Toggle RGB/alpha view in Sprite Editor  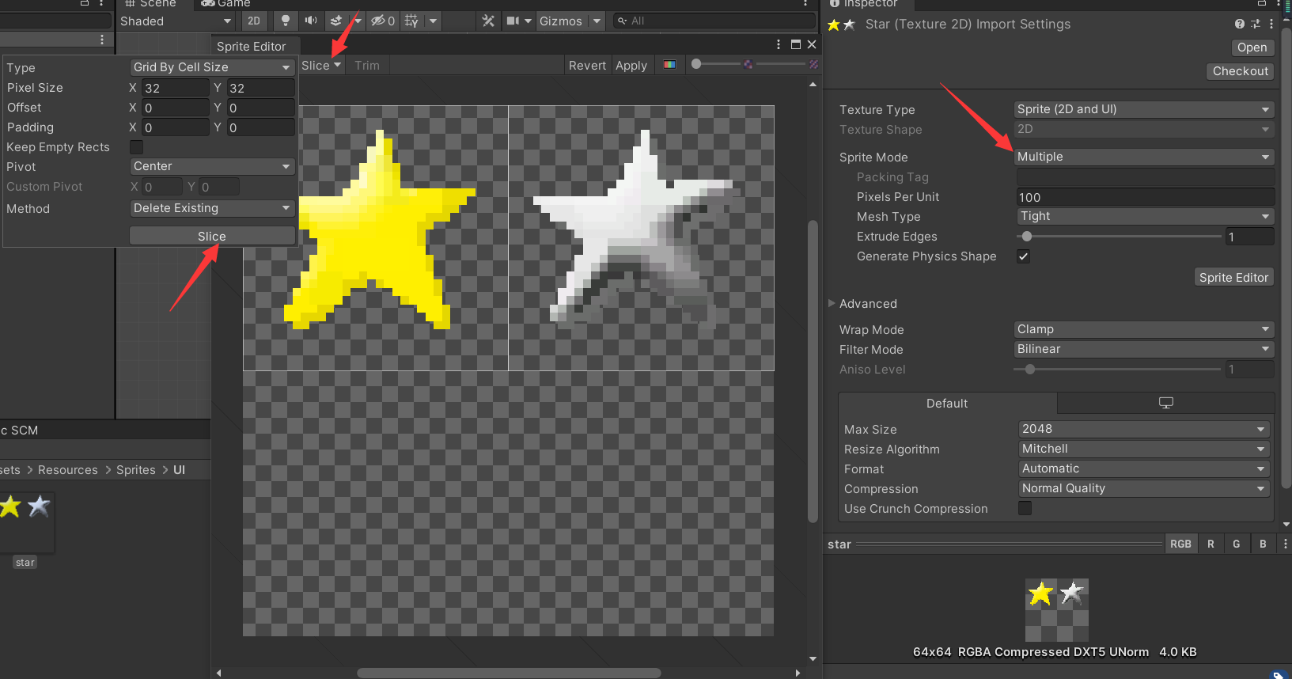670,65
